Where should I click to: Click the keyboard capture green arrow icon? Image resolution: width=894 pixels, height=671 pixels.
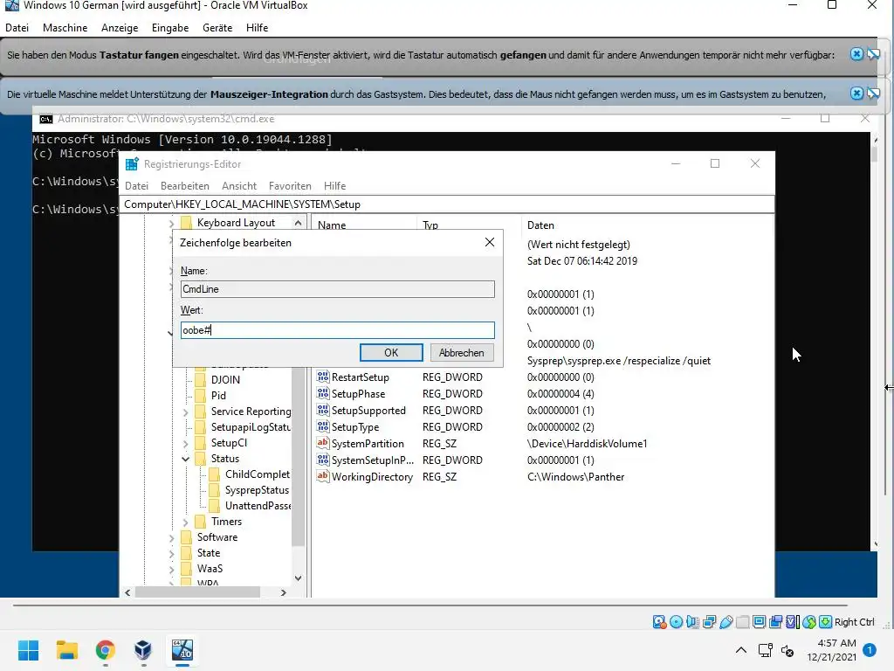(x=825, y=622)
